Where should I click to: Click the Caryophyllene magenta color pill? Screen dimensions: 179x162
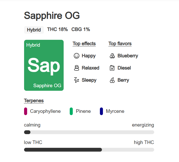(x=26, y=111)
